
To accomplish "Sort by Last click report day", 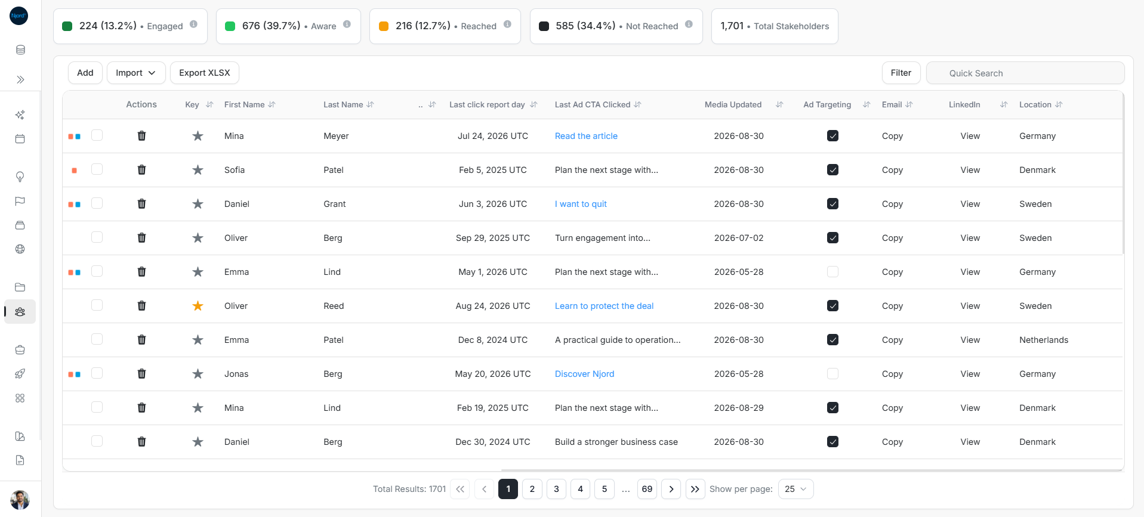I will pos(534,105).
